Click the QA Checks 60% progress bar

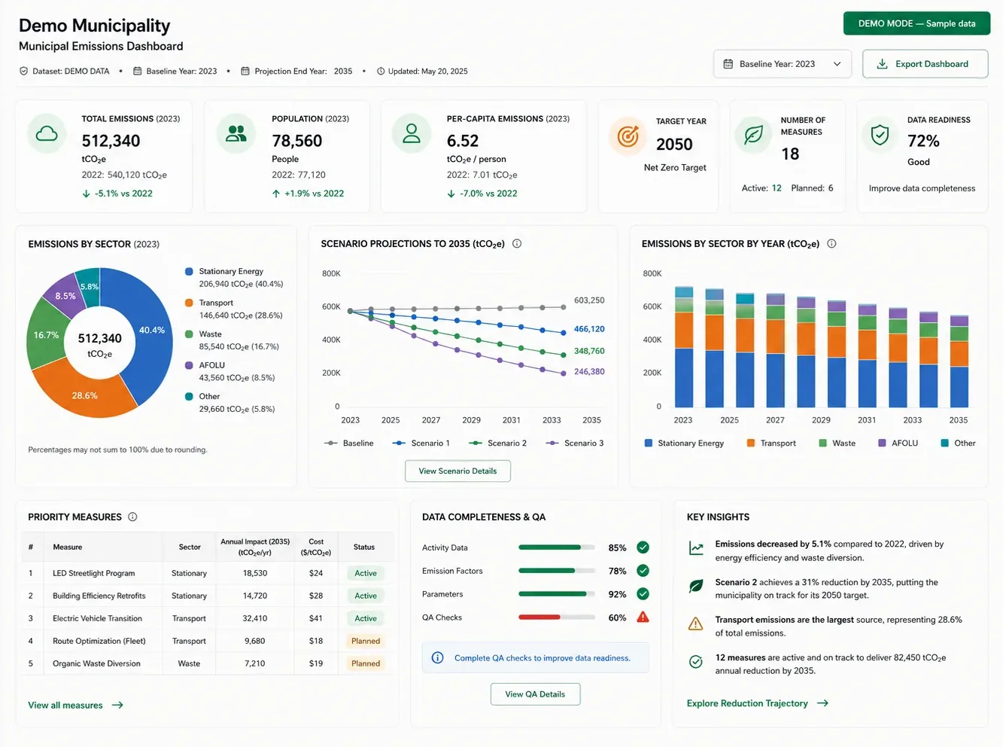557,617
